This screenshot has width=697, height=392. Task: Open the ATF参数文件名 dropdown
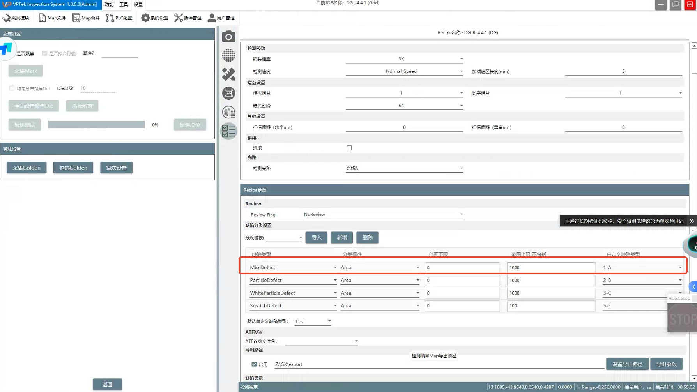[322, 341]
